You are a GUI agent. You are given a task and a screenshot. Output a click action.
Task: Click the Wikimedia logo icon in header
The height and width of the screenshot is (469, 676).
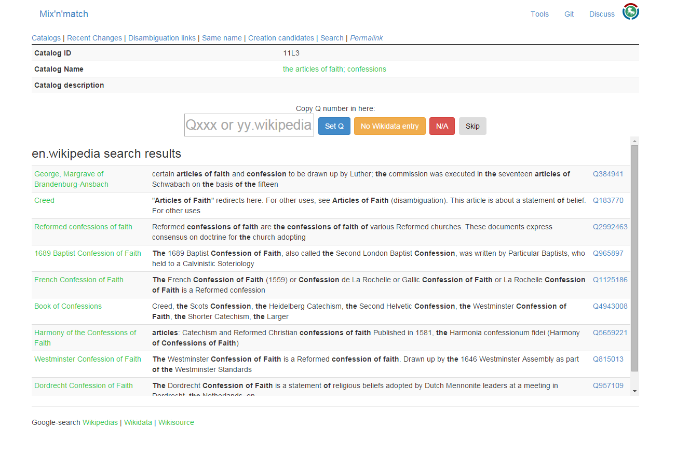[630, 12]
